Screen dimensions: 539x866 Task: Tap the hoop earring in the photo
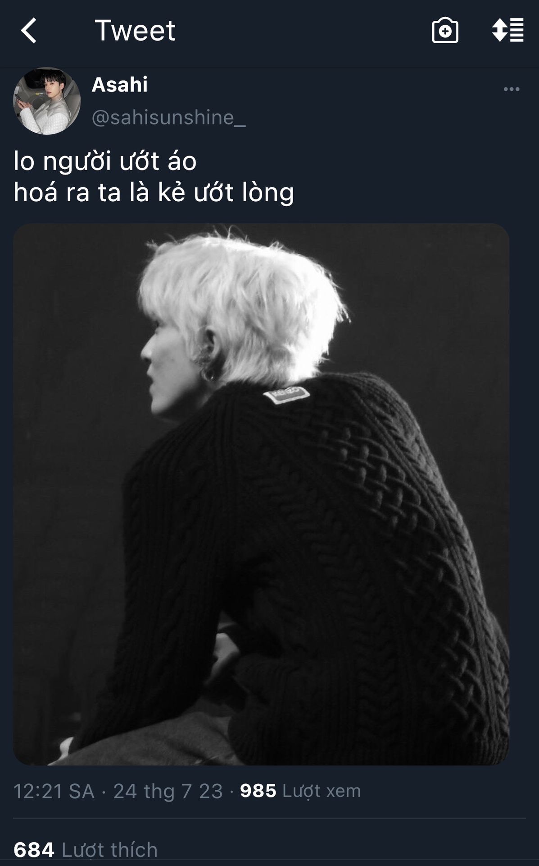point(208,374)
